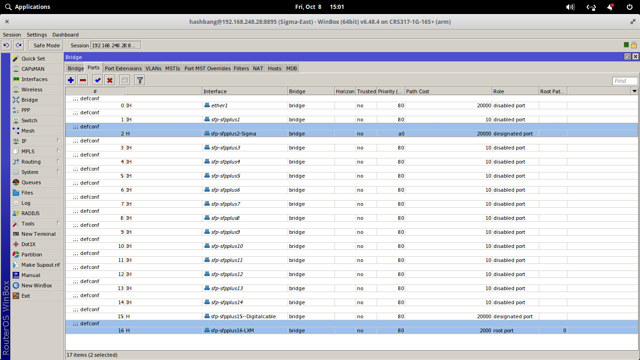Image resolution: width=640 pixels, height=360 pixels.
Task: Add a new bridge port
Action: tap(70, 80)
